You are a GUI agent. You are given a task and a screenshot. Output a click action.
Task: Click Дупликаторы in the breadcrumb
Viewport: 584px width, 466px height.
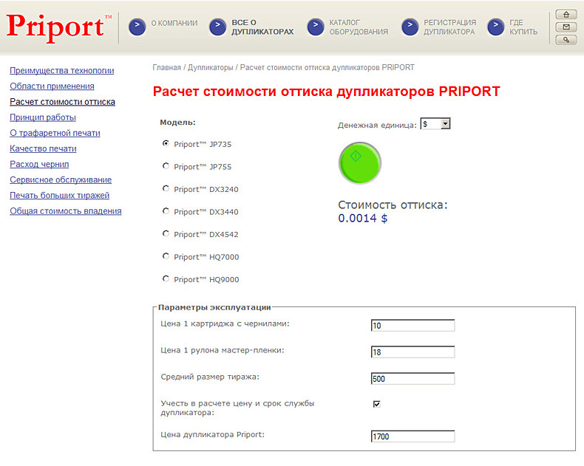point(210,67)
